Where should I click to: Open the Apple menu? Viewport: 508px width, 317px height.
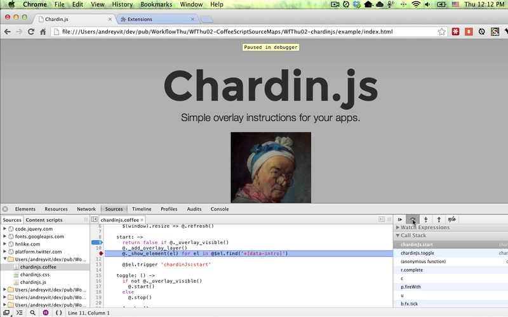click(x=11, y=4)
